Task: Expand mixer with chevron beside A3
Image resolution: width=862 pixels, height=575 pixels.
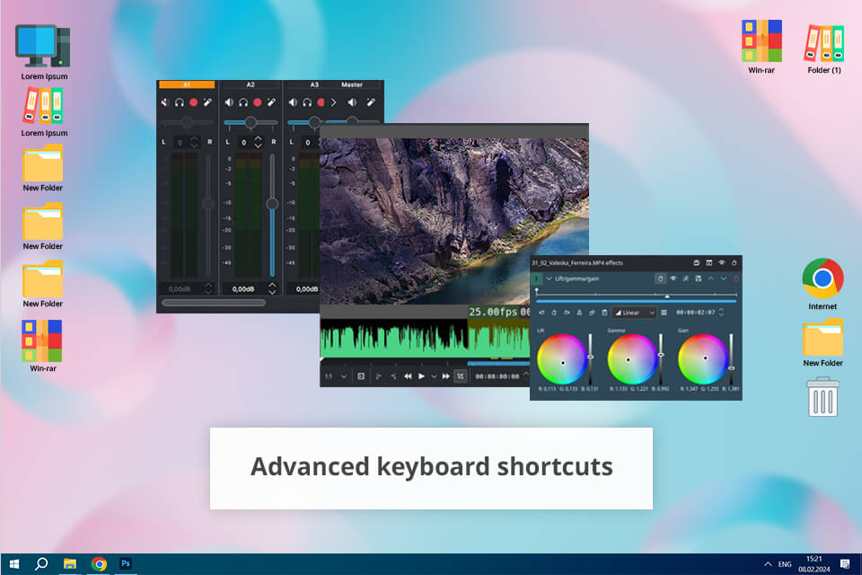Action: click(333, 102)
